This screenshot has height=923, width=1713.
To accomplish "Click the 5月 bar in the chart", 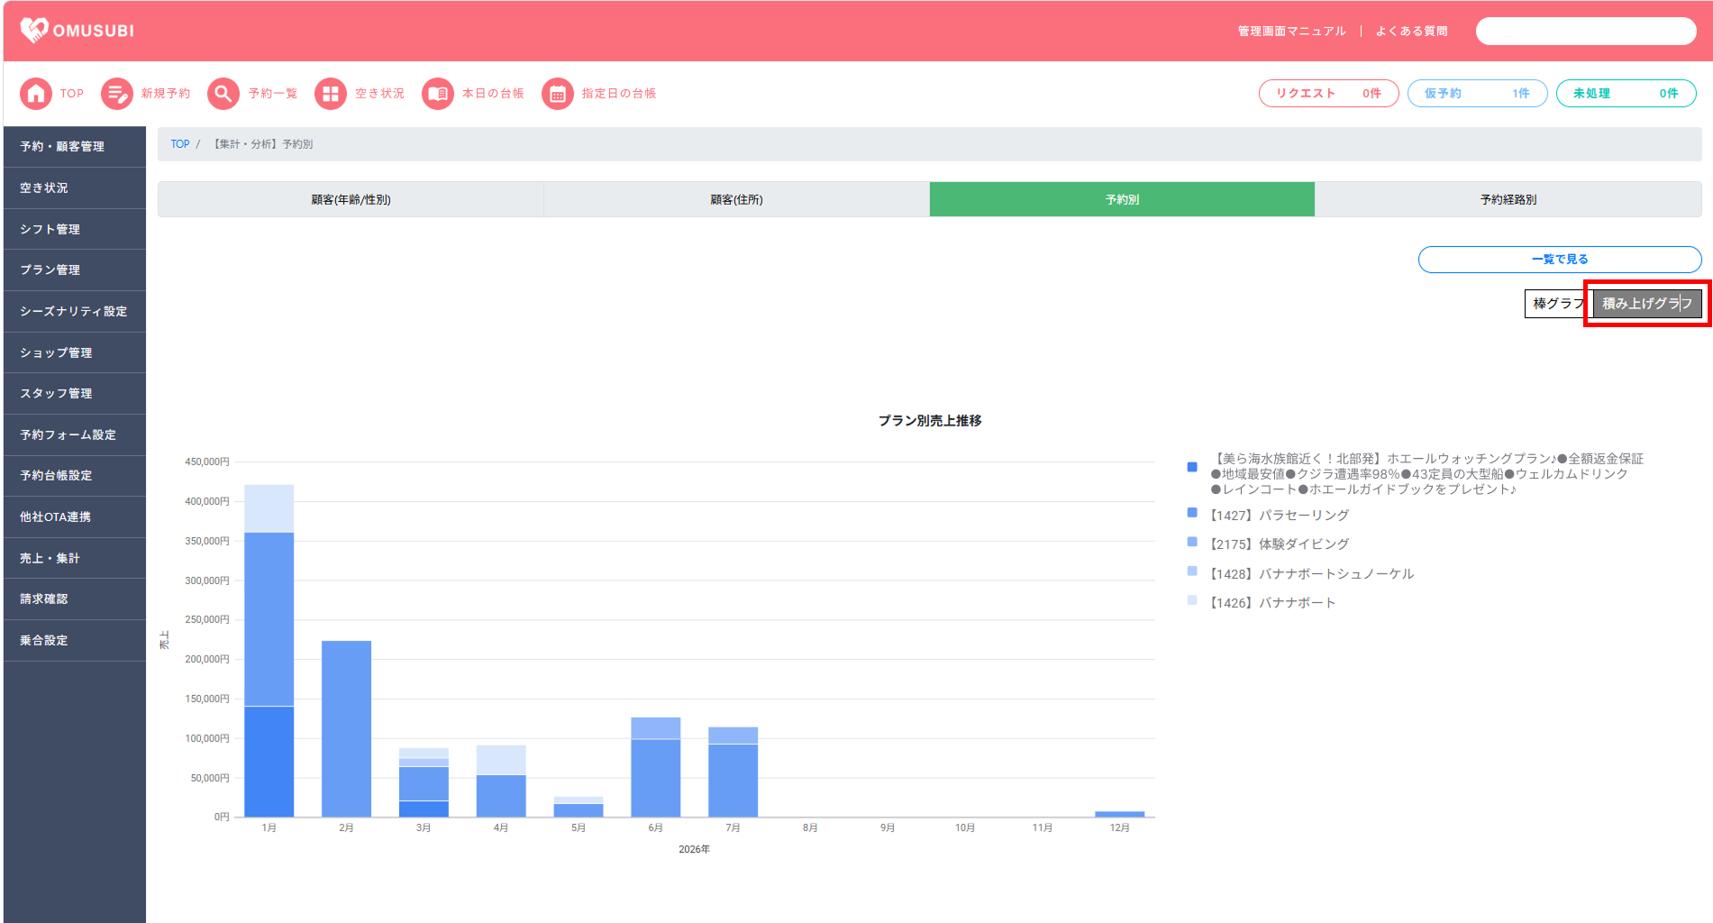I will tap(579, 807).
